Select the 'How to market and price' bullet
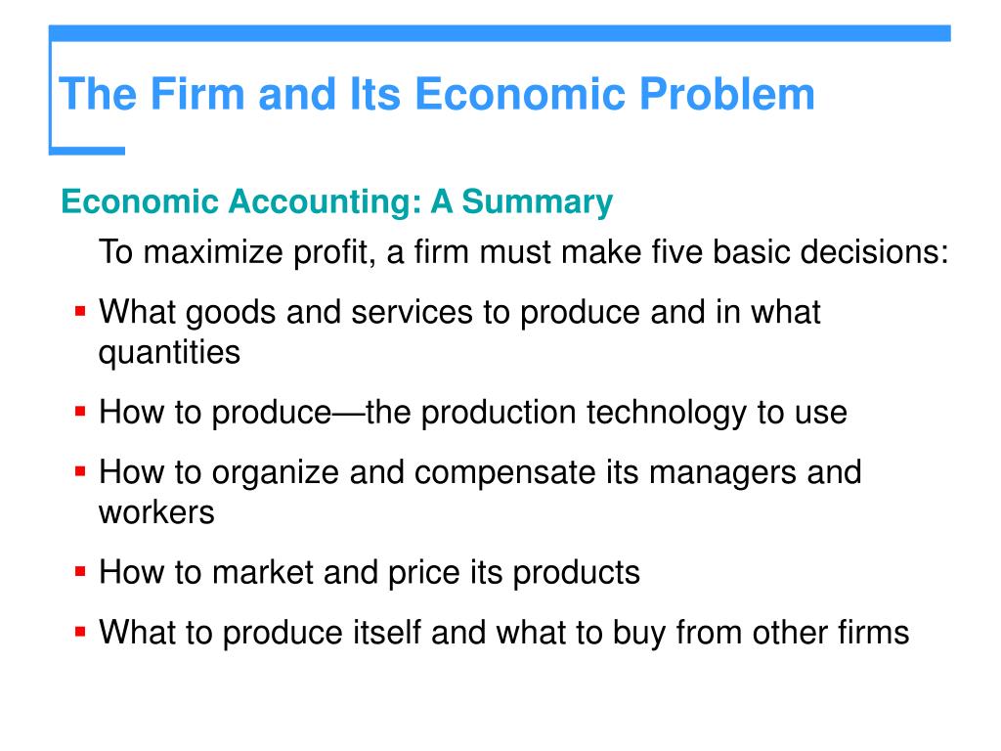The image size is (1001, 751). point(369,572)
